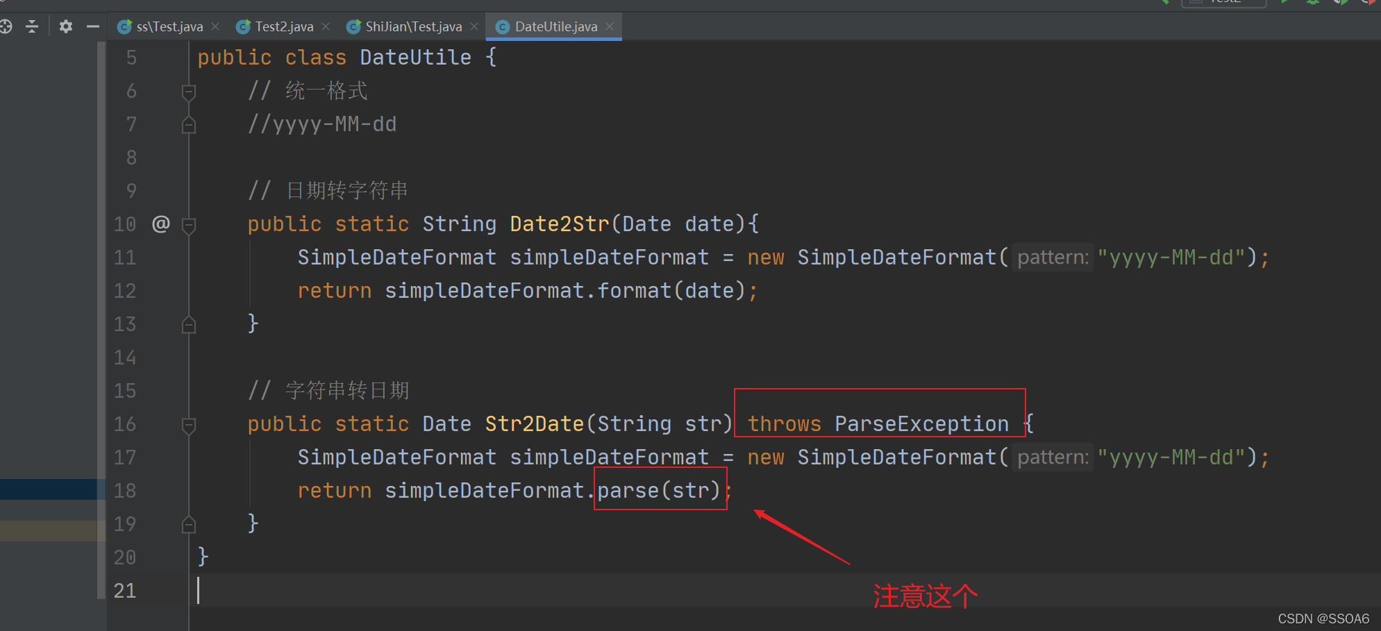Select the DateUtile.java tab
Image resolution: width=1381 pixels, height=631 pixels.
coord(555,27)
